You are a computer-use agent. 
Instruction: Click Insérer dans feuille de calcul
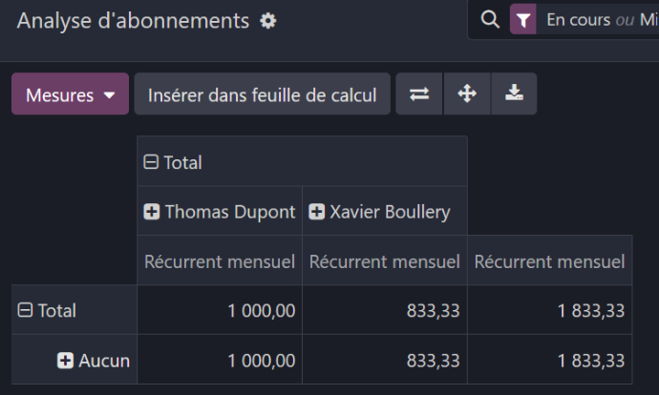pos(263,94)
